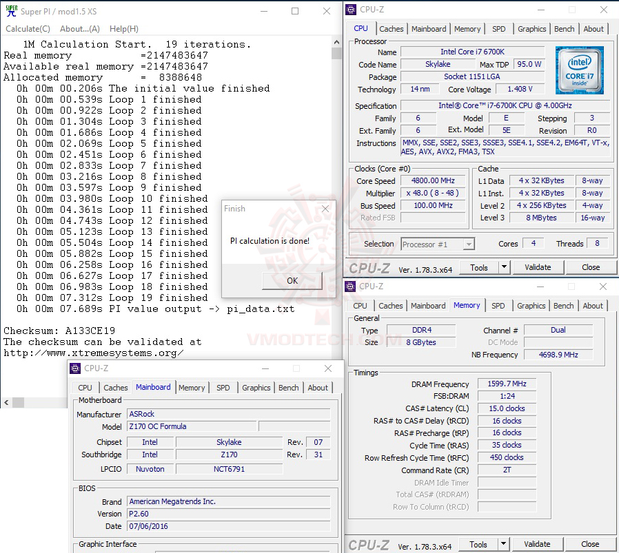Open the Help(H) menu in Super PI
The height and width of the screenshot is (553, 619).
coord(124,29)
